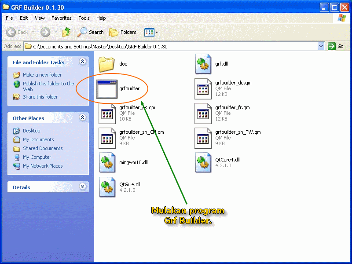
Task: Select the mingwm10.dll file icon
Action: point(107,162)
